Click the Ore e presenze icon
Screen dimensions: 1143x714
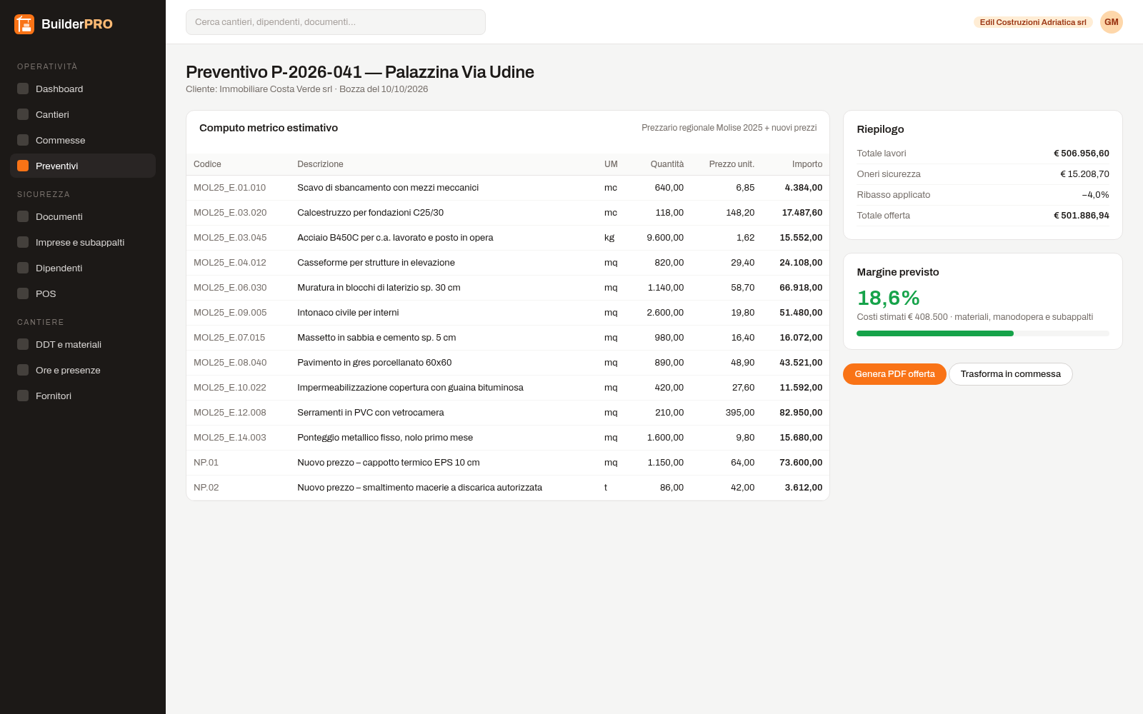pyautogui.click(x=23, y=370)
